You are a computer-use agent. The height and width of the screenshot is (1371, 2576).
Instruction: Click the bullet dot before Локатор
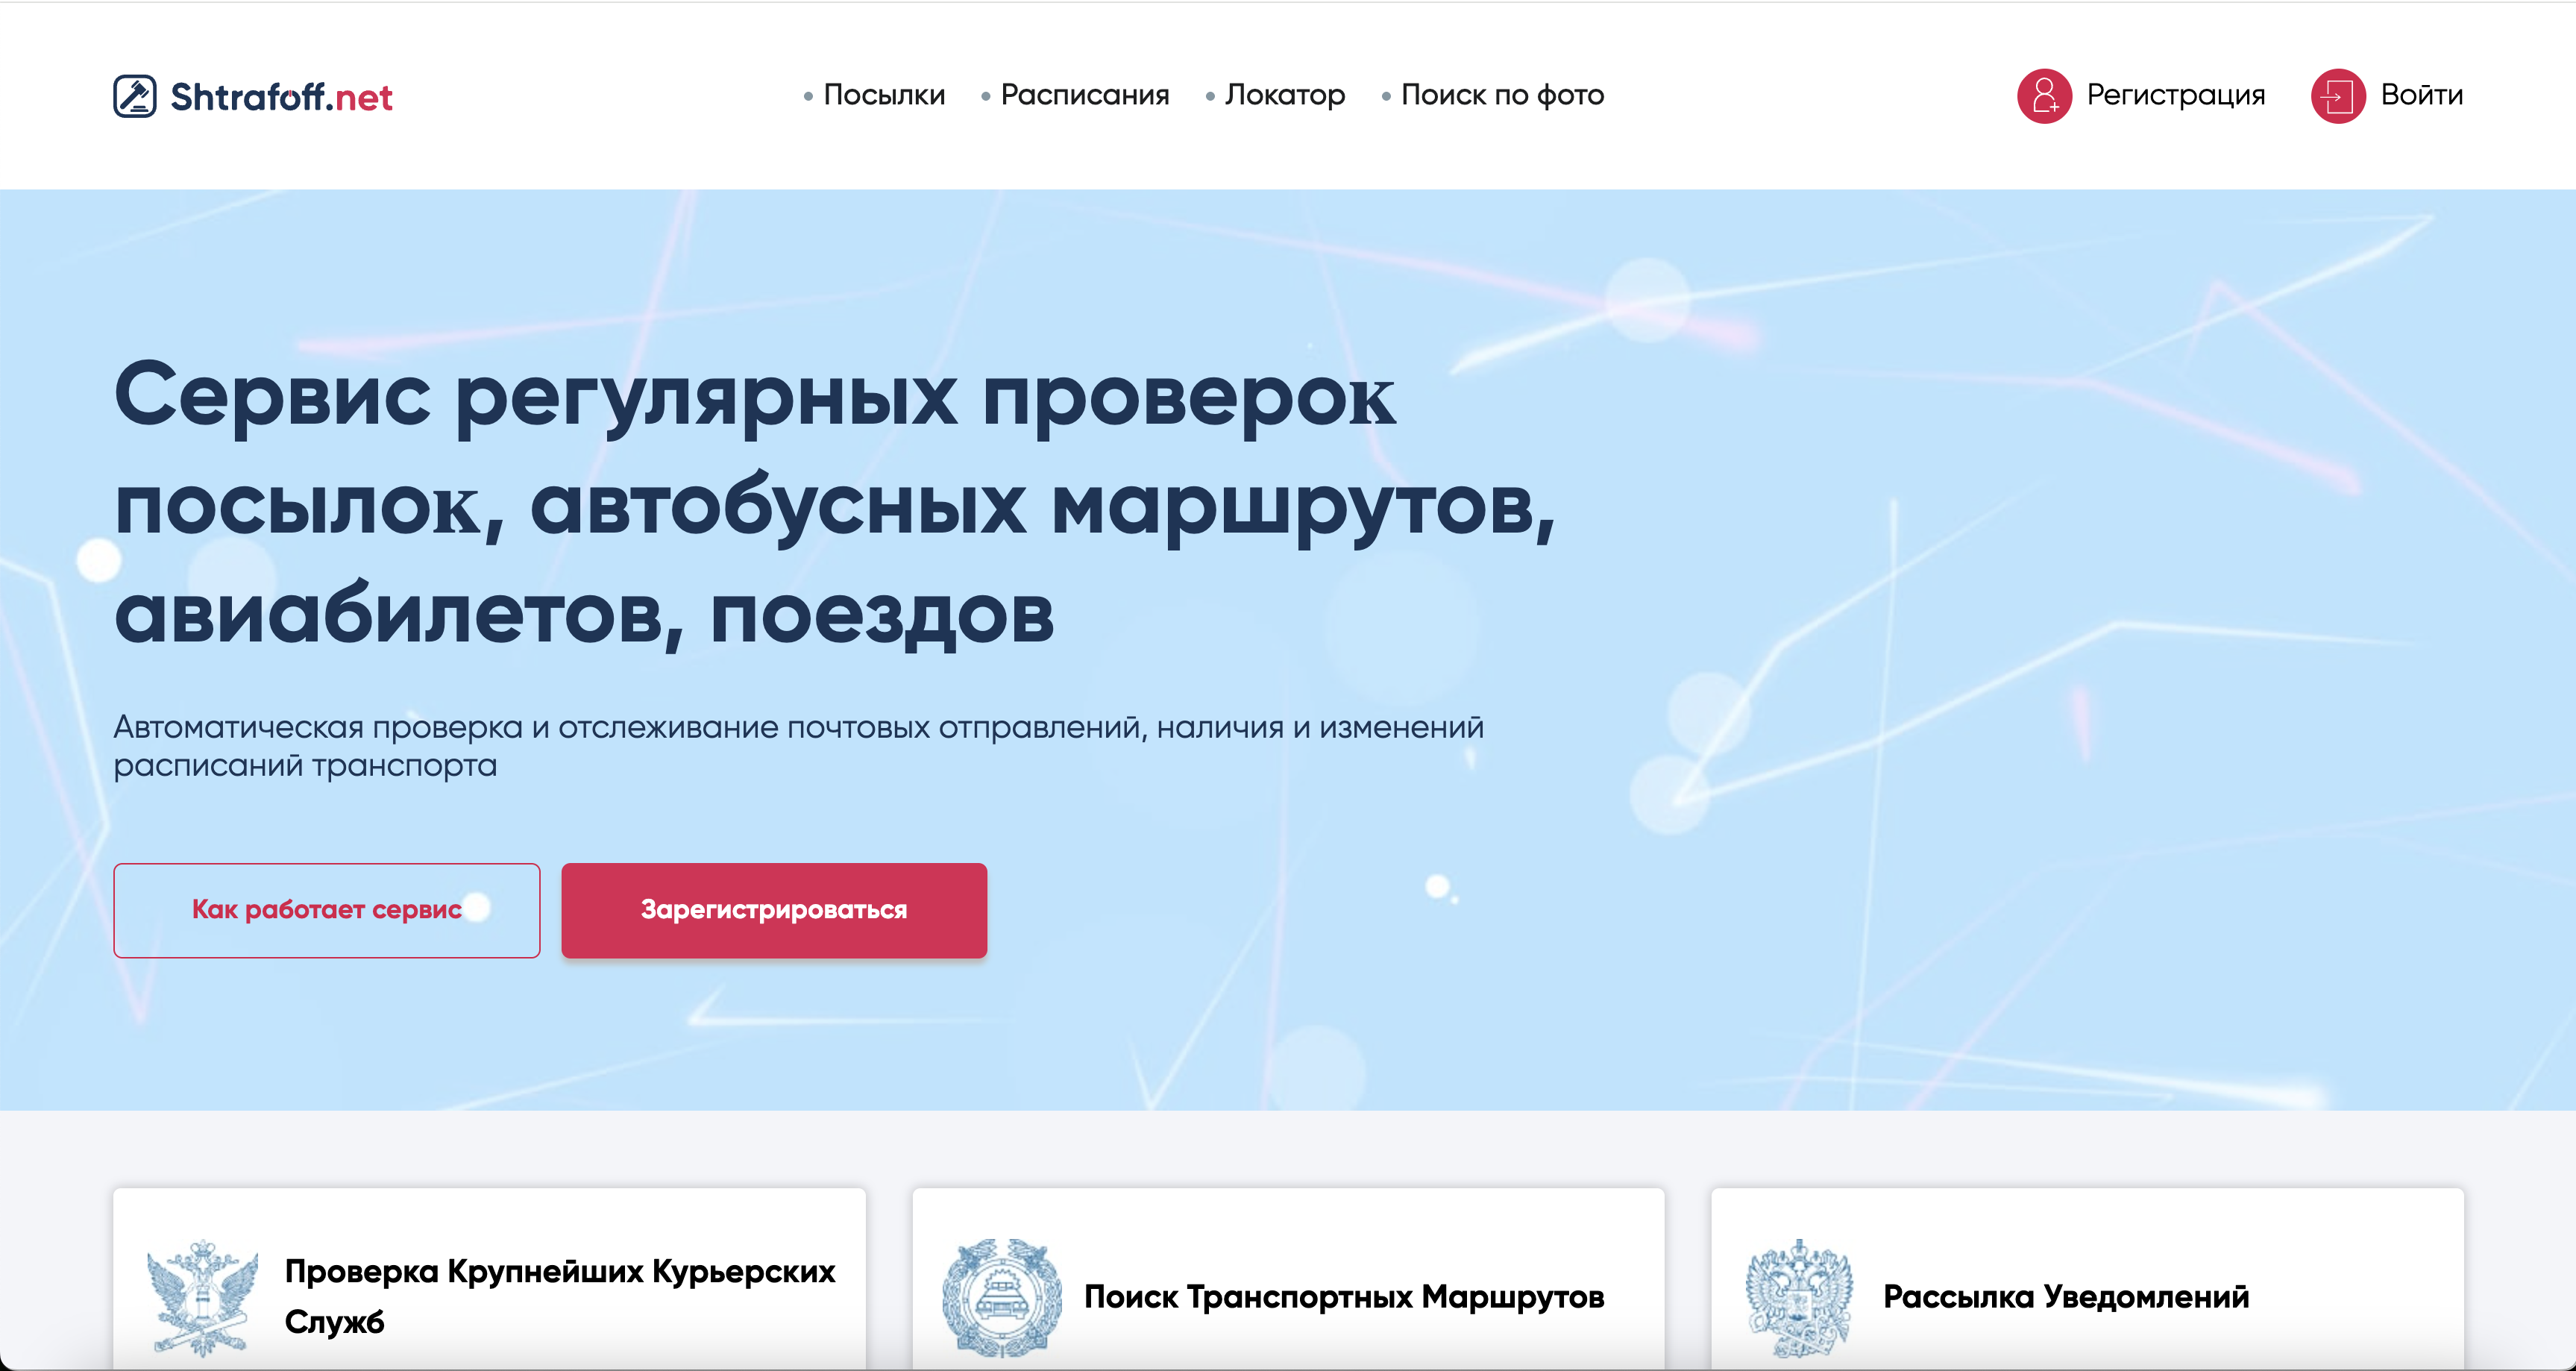1210,97
